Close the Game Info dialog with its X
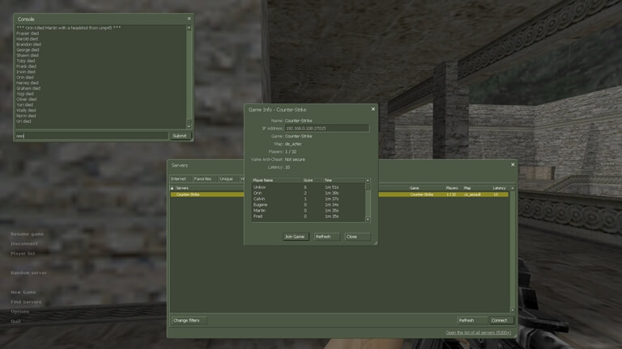The width and height of the screenshot is (622, 349). (373, 109)
